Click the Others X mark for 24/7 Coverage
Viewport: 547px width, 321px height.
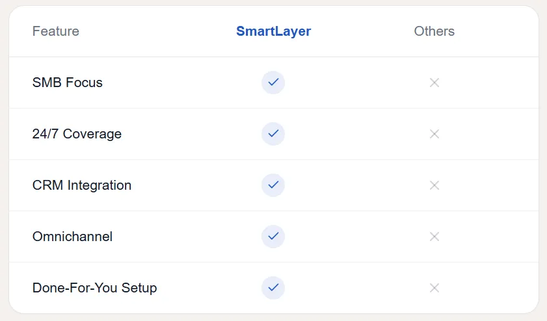tap(434, 134)
